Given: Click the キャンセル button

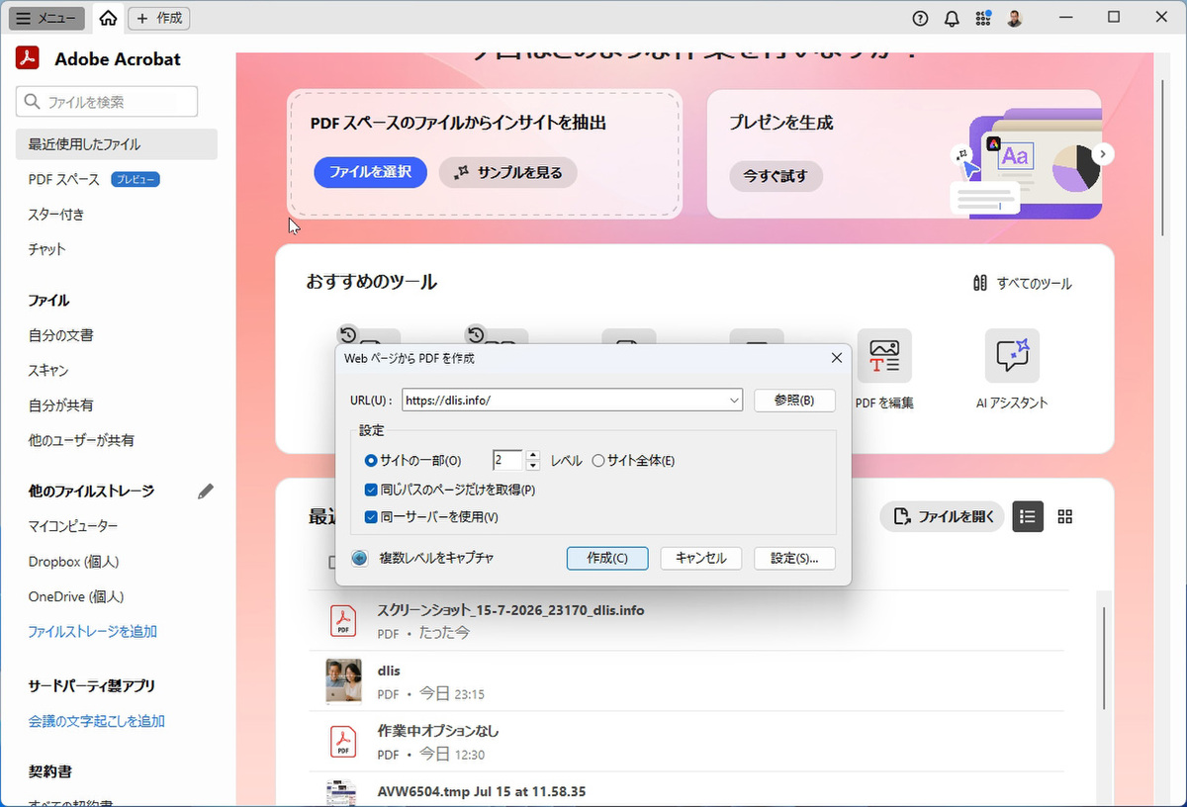Looking at the screenshot, I should [701, 558].
